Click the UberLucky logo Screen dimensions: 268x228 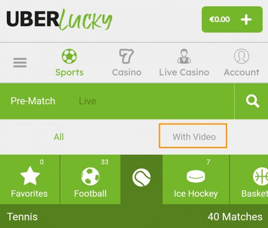click(x=59, y=20)
